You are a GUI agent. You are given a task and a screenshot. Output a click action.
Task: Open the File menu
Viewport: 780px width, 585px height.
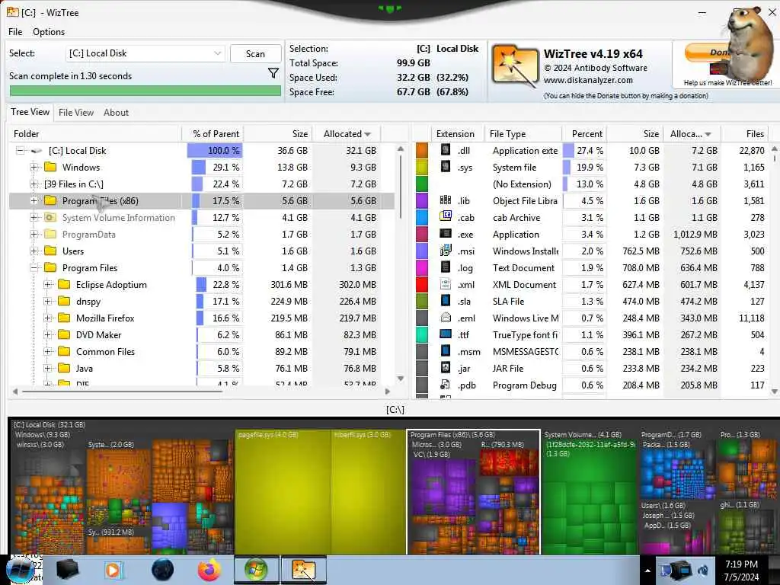tap(15, 32)
